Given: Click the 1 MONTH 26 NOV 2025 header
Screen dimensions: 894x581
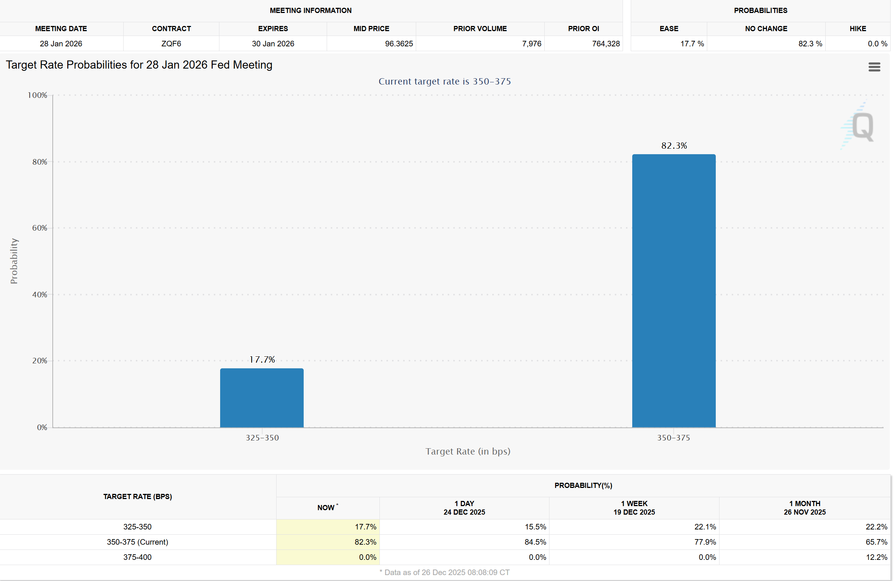Looking at the screenshot, I should coord(804,508).
